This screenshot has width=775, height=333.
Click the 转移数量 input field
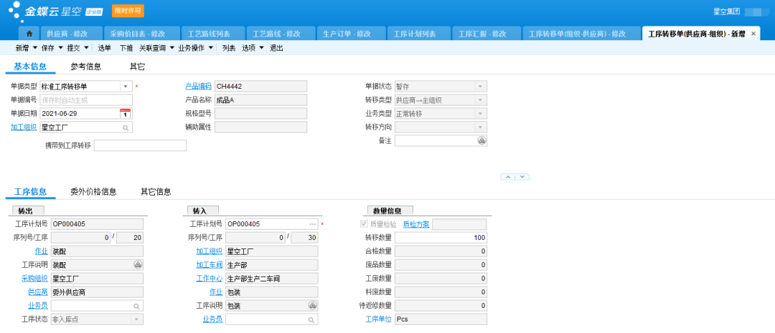click(441, 238)
